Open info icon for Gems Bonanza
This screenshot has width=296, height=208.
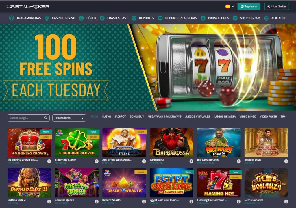[x=286, y=201]
